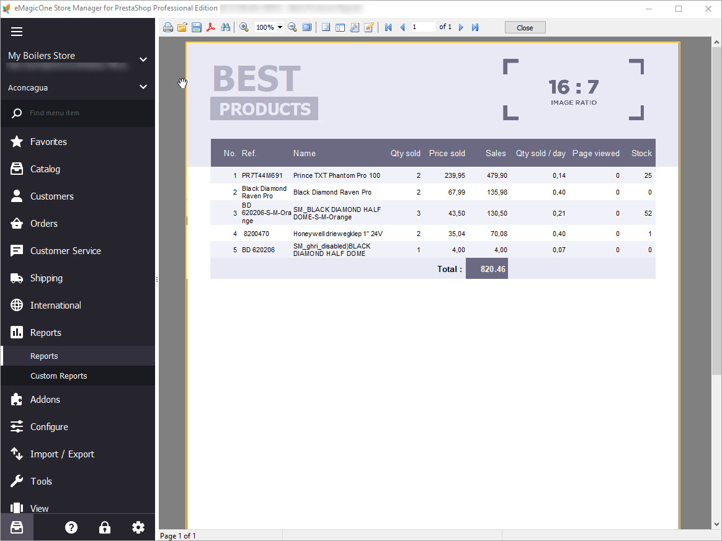Click the store icon in bottom bar

coord(17,527)
